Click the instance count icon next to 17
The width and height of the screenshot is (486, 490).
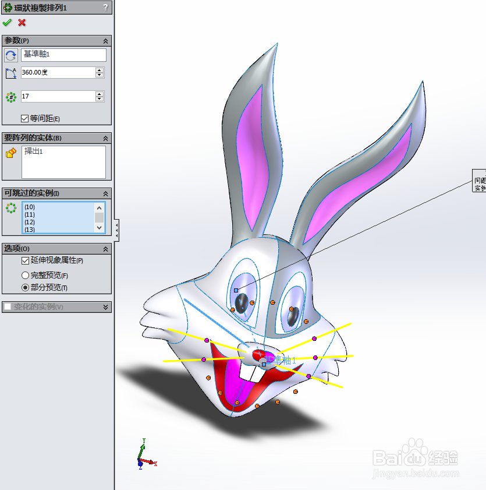click(11, 97)
